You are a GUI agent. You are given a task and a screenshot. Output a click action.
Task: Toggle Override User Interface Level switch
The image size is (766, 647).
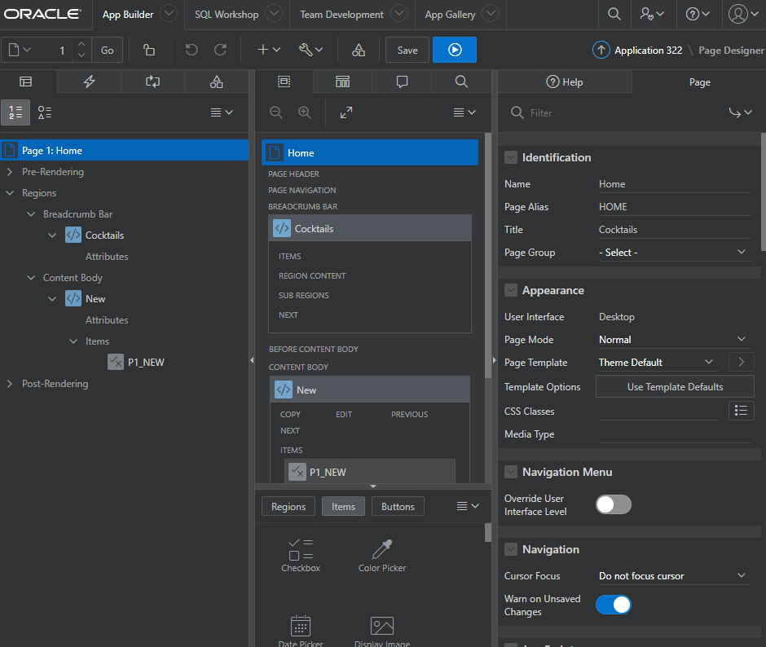(x=614, y=504)
